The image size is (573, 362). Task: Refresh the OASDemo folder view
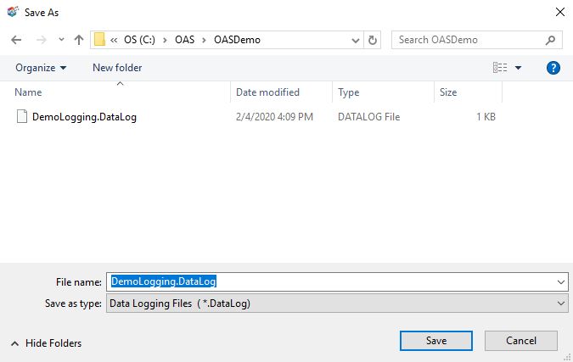tap(373, 40)
